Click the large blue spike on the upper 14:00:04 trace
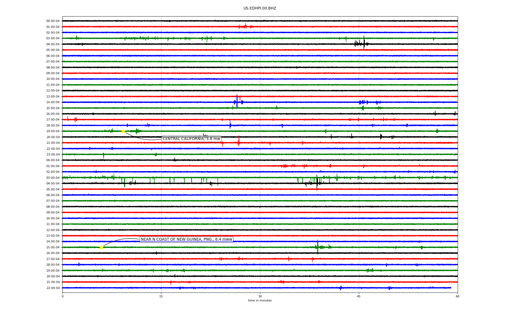This screenshot has height=325, width=520. coord(237,101)
